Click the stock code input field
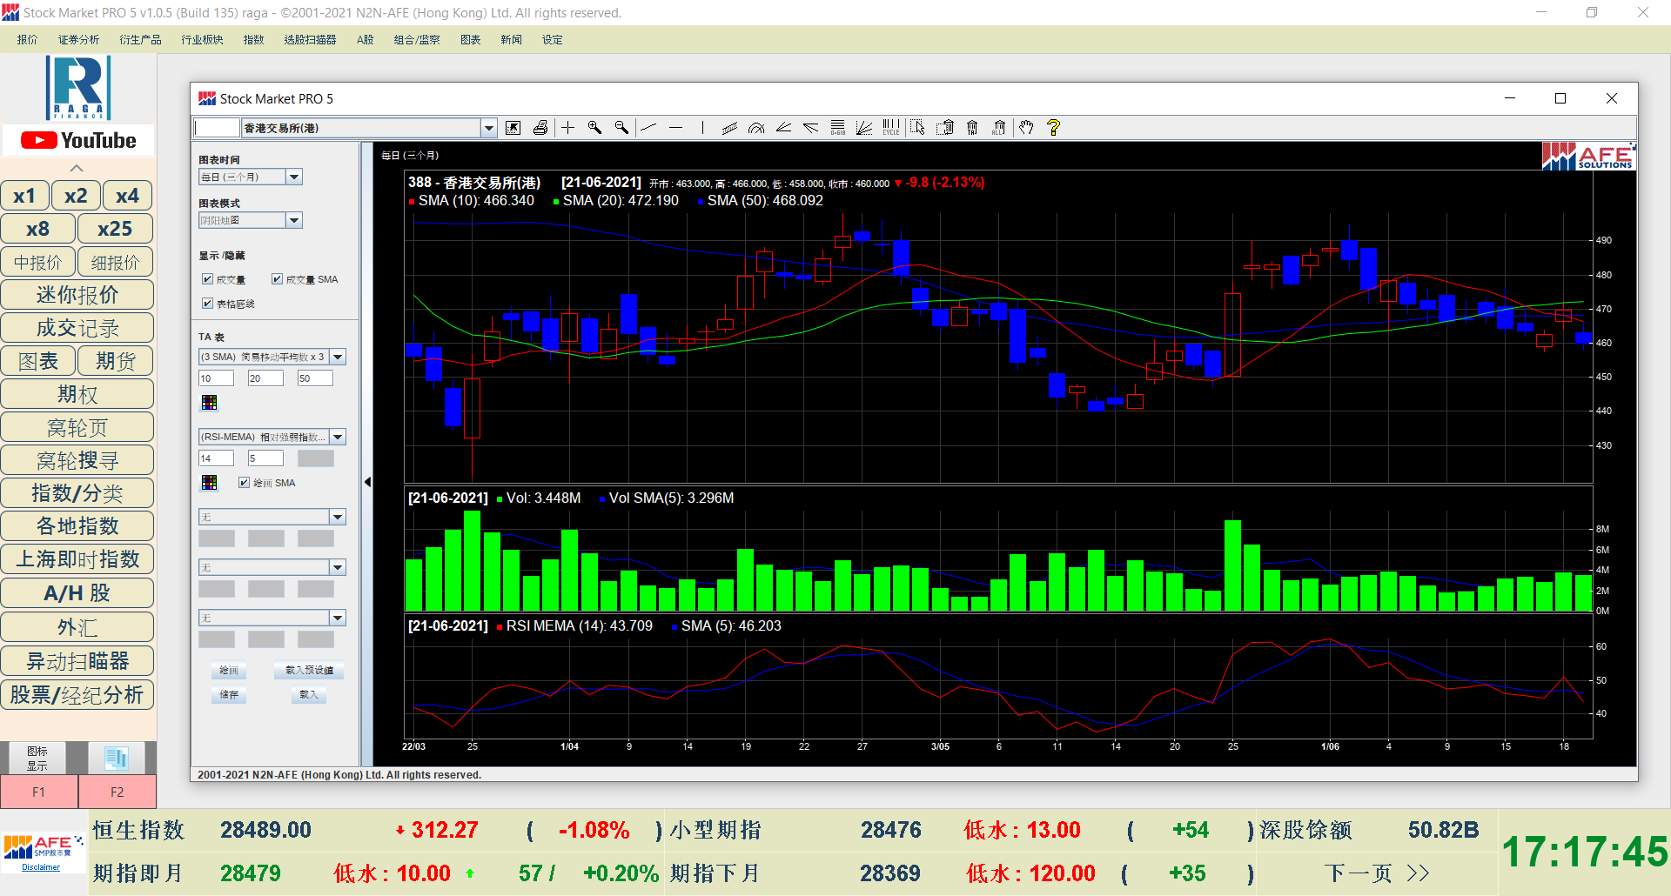The image size is (1671, 896). point(216,129)
